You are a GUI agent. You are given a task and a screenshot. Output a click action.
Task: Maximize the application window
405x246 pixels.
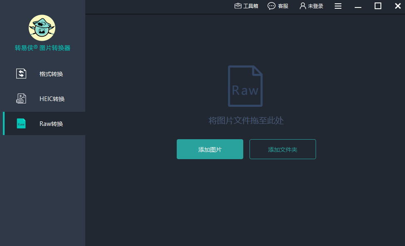point(378,6)
